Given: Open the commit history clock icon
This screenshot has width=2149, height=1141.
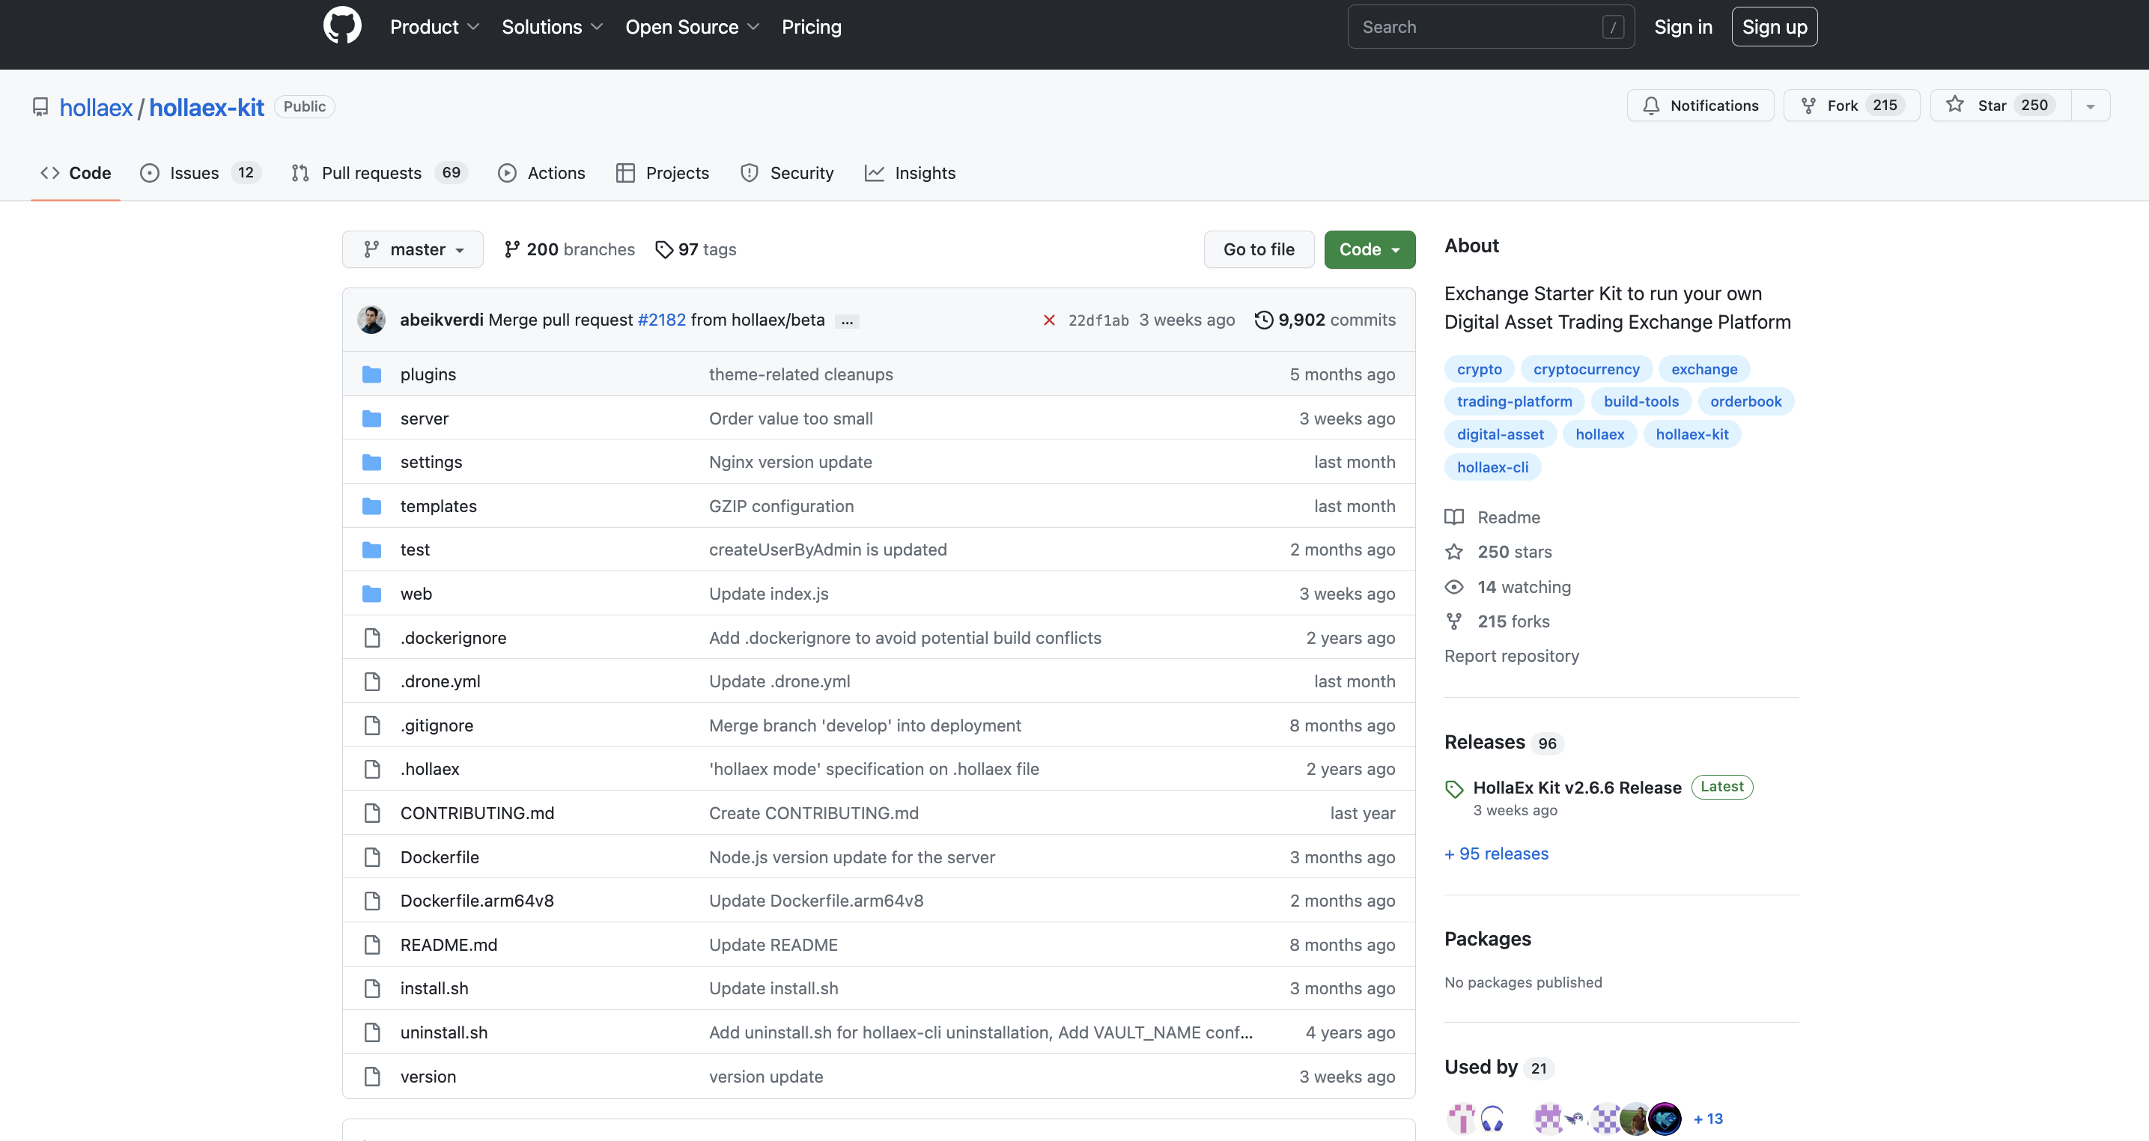Looking at the screenshot, I should (x=1264, y=320).
